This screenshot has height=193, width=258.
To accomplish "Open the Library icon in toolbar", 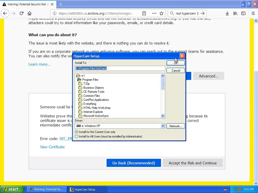I will click(235, 14).
